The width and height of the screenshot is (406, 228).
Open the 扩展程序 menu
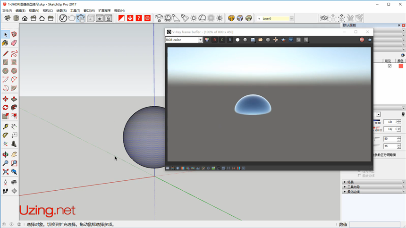[104, 10]
